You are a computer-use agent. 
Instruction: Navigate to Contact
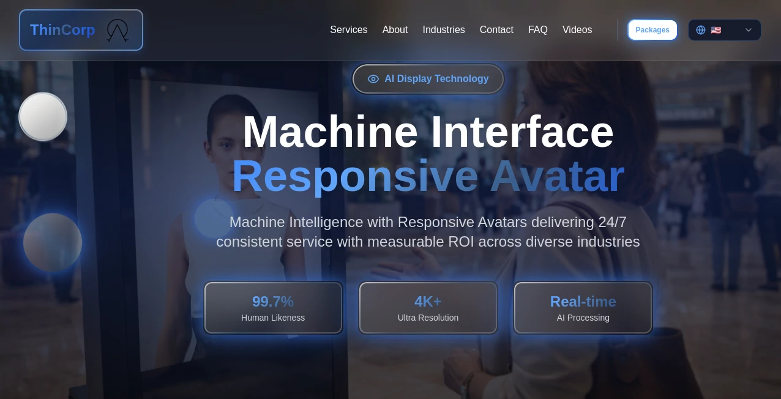pyautogui.click(x=496, y=30)
